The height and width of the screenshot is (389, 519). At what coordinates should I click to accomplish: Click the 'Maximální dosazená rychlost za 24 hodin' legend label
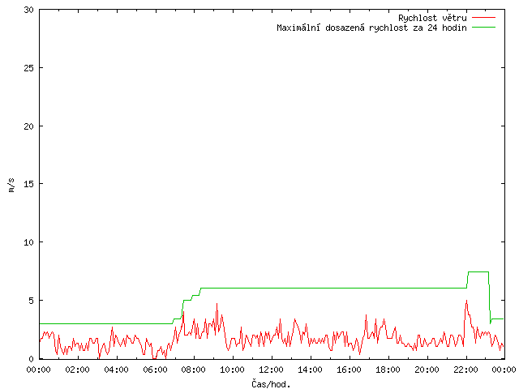371,28
